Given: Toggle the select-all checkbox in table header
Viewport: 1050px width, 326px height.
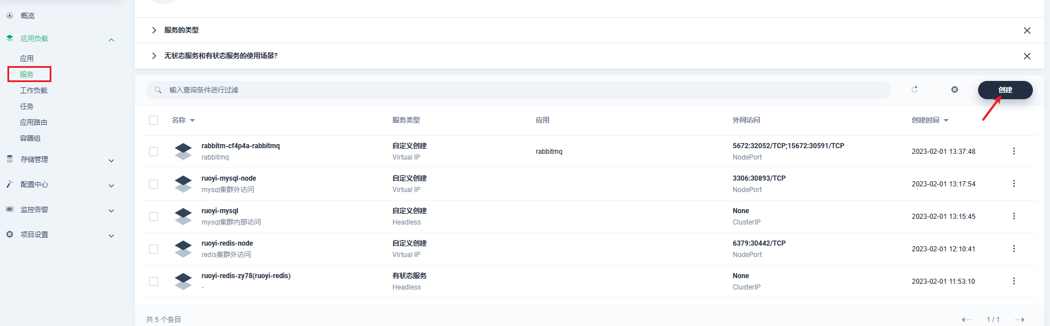Looking at the screenshot, I should 154,120.
